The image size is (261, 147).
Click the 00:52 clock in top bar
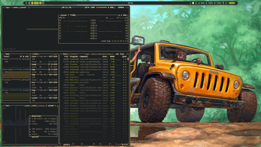coord(130,3)
